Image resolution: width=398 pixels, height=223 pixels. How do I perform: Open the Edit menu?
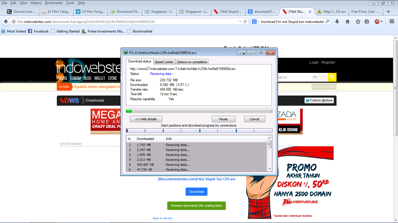point(13,3)
